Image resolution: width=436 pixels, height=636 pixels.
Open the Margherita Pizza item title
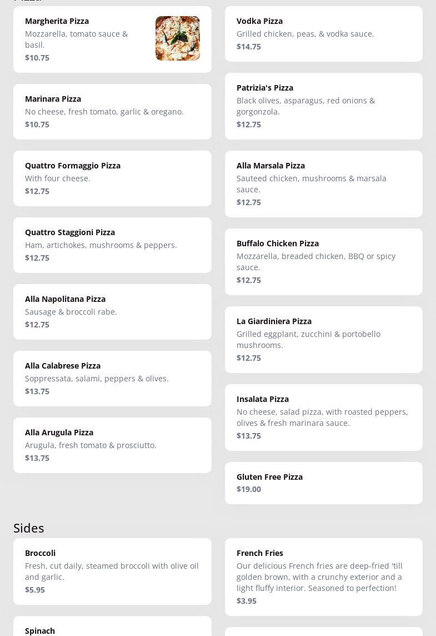pos(57,21)
